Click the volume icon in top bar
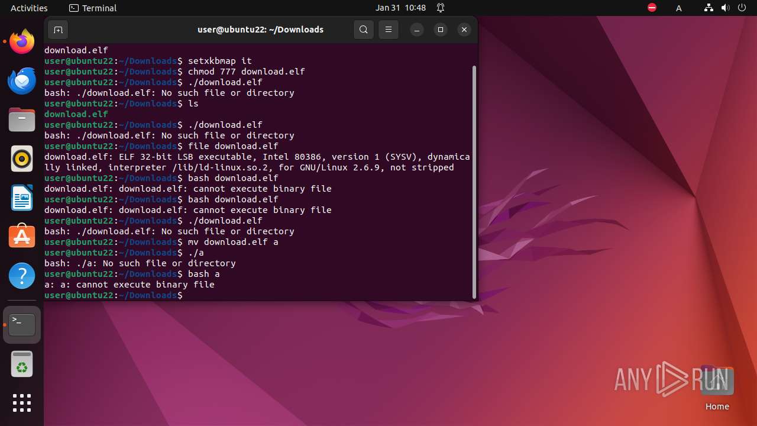This screenshot has width=757, height=426. click(x=725, y=8)
